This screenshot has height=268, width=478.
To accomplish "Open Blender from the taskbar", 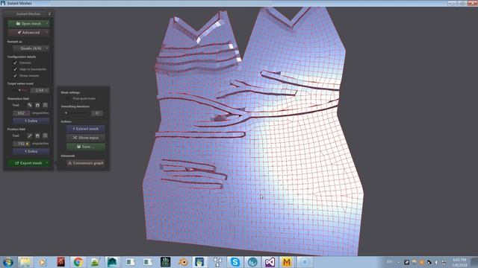I will 183,262.
